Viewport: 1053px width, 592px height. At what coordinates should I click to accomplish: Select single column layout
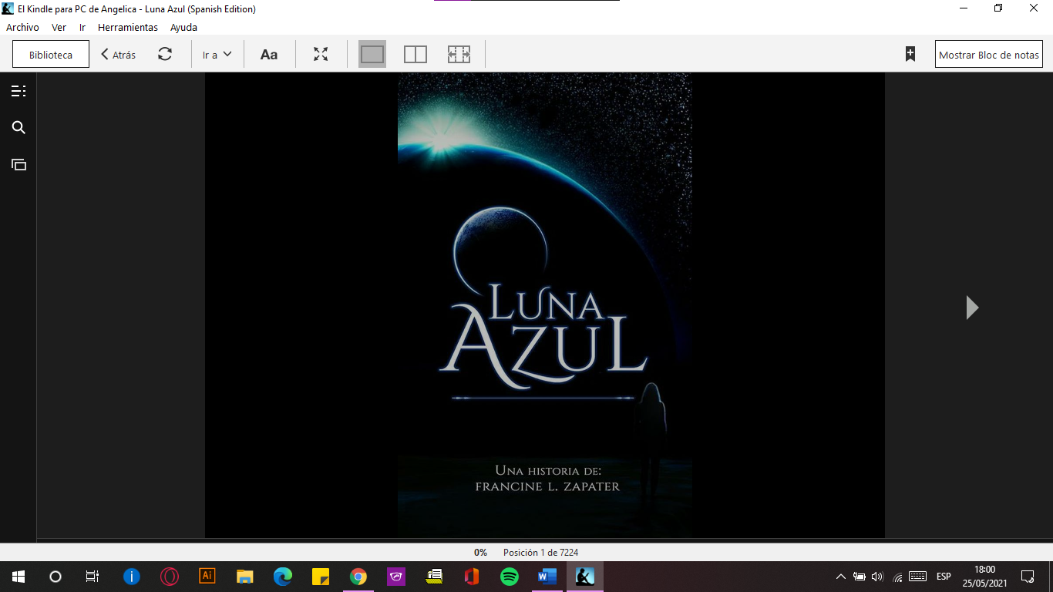coord(372,54)
